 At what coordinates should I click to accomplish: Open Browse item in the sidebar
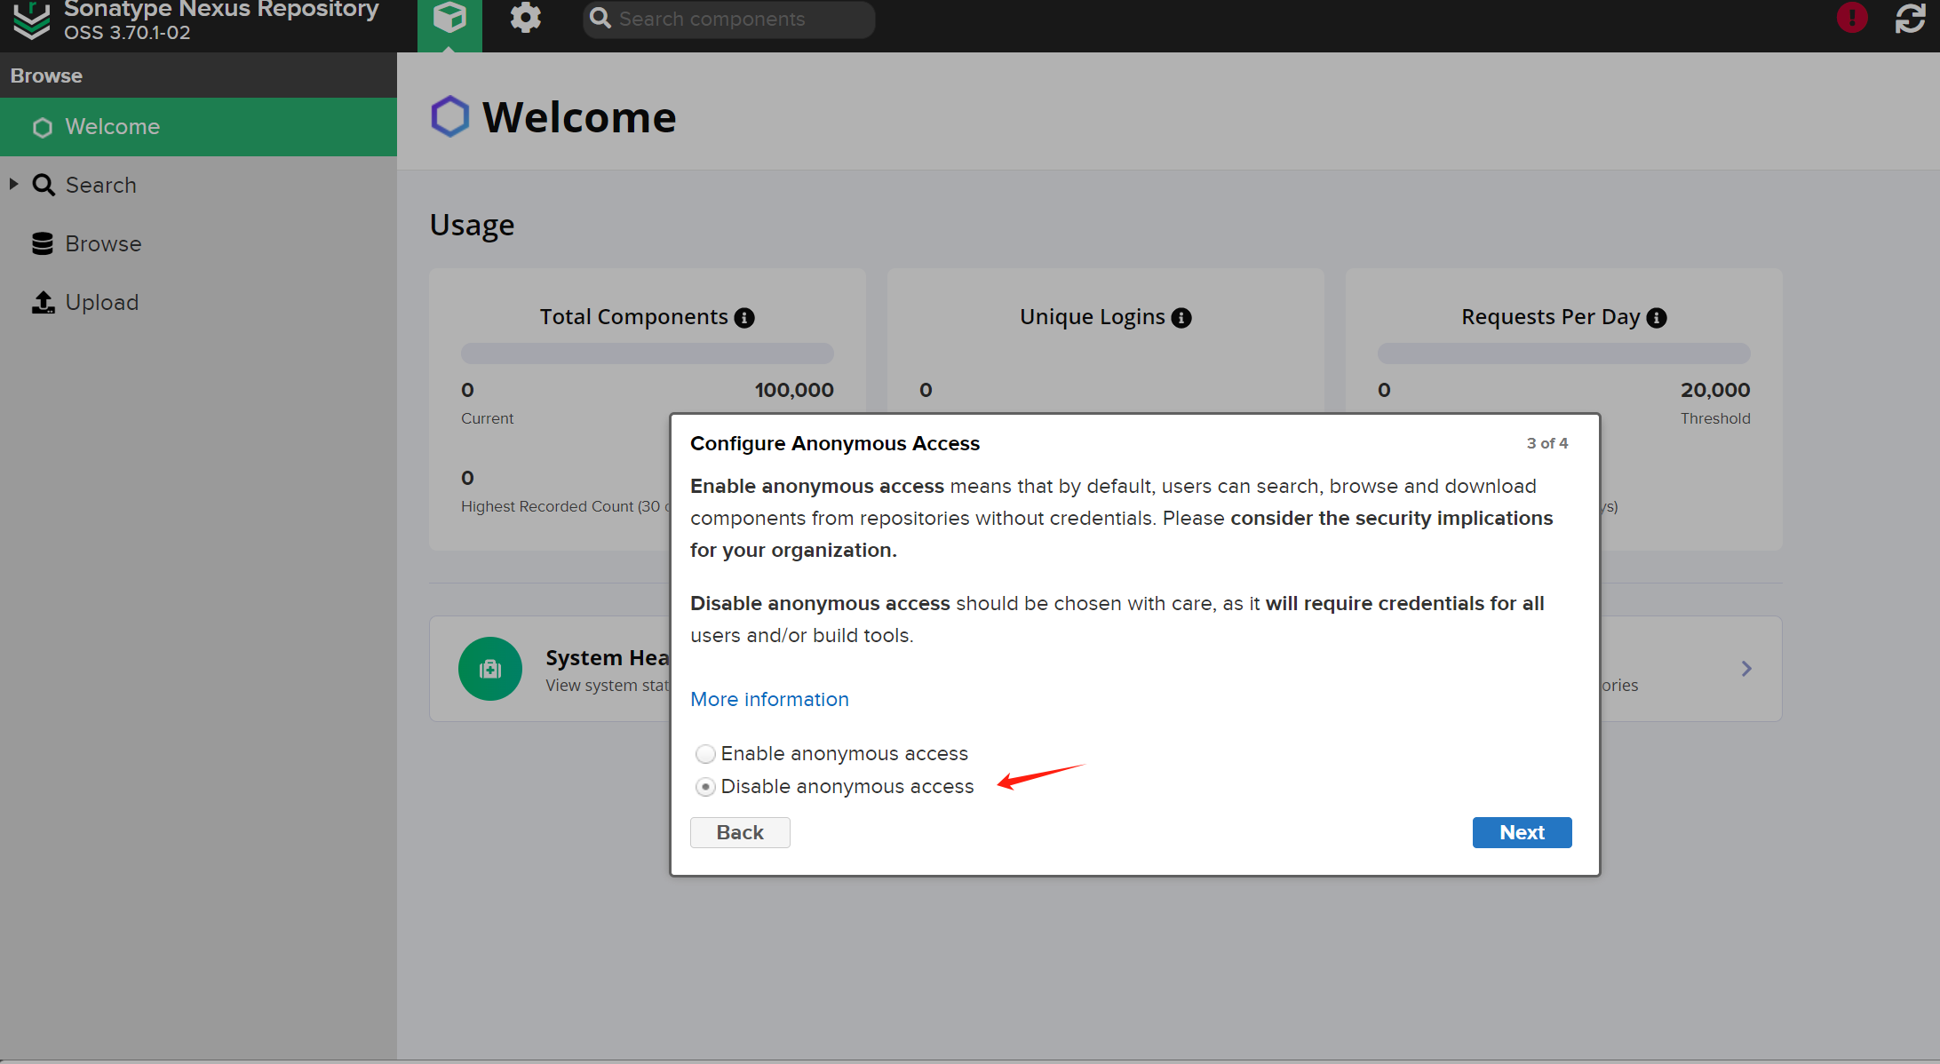point(198,243)
